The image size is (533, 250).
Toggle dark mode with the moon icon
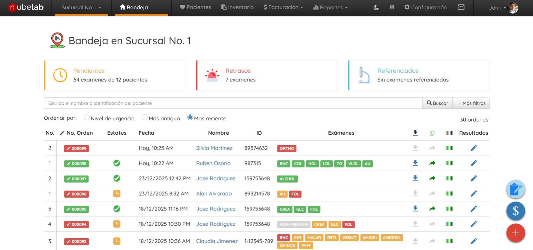(x=376, y=7)
